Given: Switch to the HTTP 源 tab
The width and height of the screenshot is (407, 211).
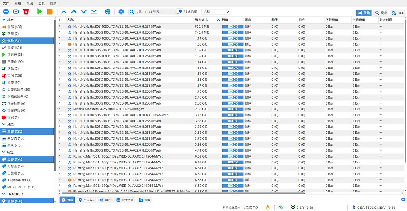Looking at the screenshot, I should click(x=125, y=200).
